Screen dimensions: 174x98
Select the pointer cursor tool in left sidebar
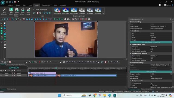[5, 23]
